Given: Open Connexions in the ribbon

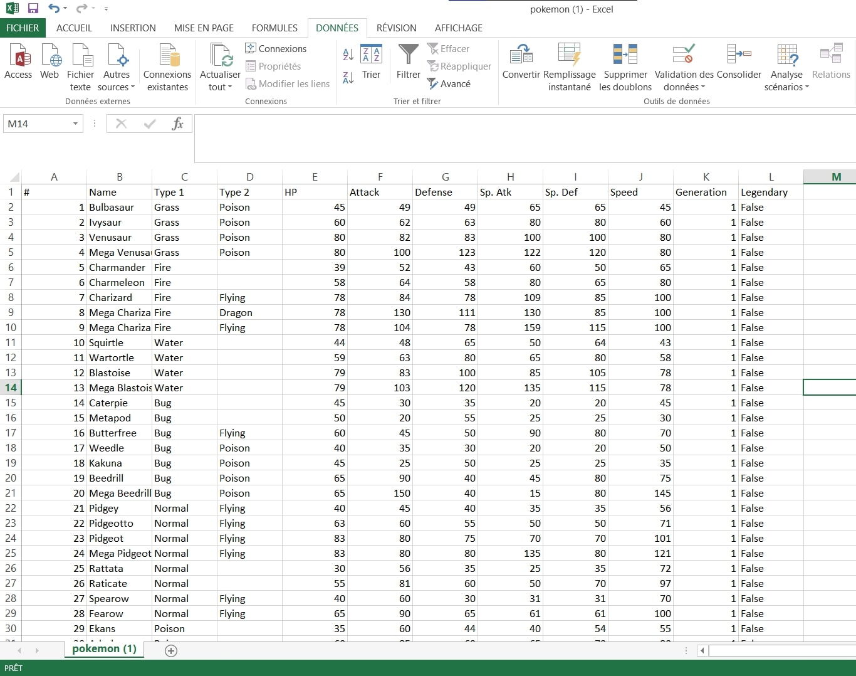Looking at the screenshot, I should click(x=276, y=48).
